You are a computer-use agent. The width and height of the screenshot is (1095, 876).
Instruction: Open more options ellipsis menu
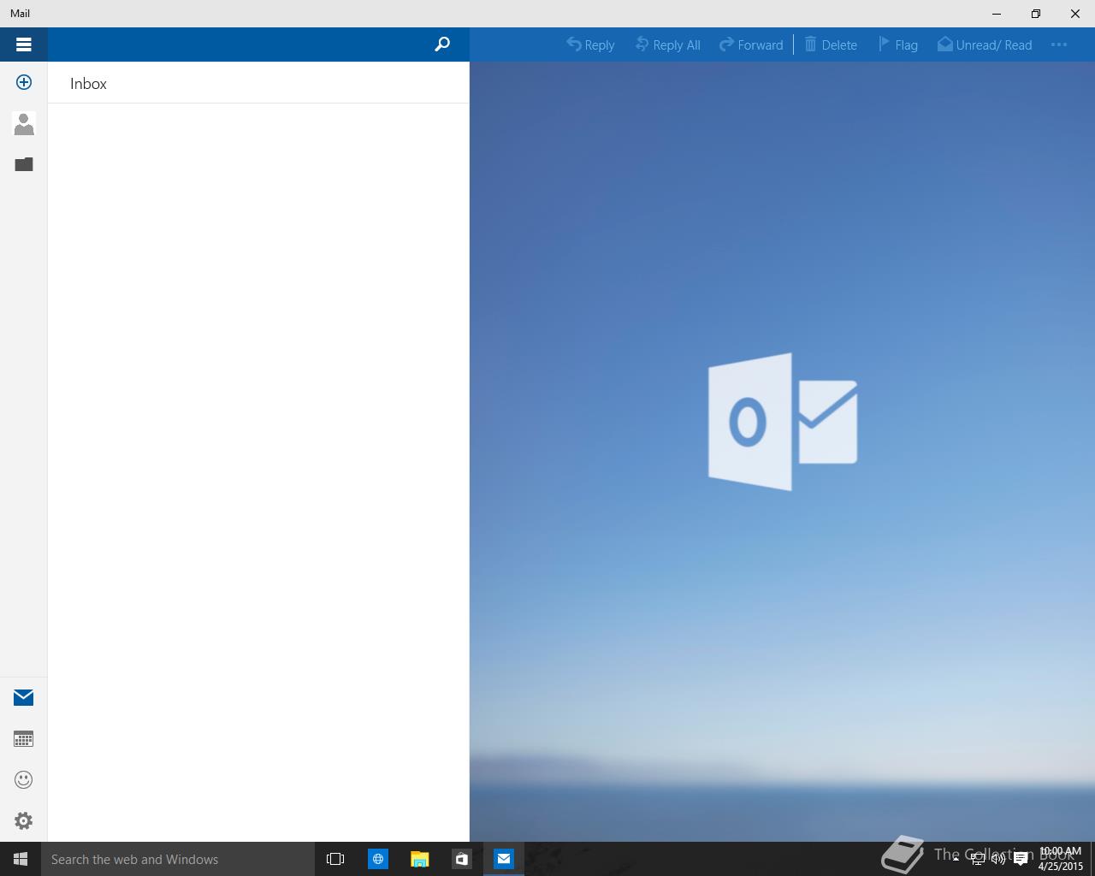tap(1059, 44)
